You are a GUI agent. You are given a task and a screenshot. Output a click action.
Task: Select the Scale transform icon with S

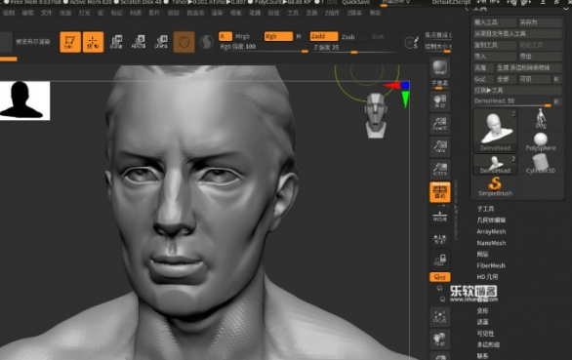pyautogui.click(x=139, y=42)
